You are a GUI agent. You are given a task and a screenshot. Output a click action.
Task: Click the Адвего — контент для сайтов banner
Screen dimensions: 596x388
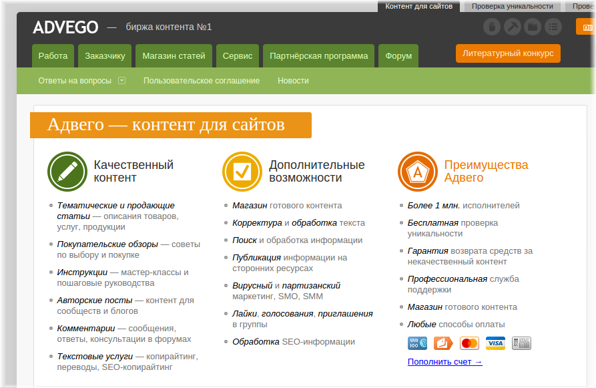[171, 125]
